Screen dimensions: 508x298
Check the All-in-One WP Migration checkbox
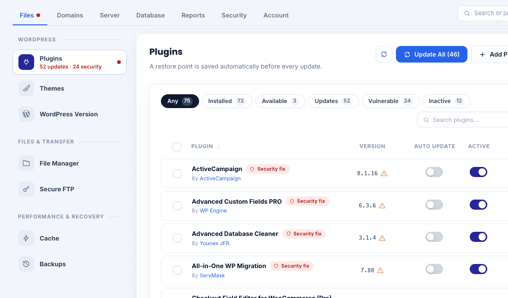(177, 270)
